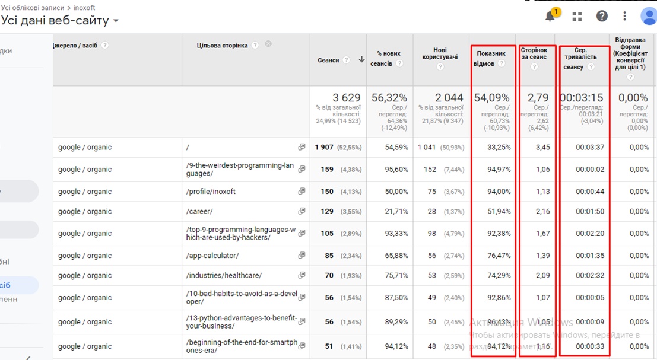Show help for "Сторінок за сеанс" column

(x=534, y=66)
